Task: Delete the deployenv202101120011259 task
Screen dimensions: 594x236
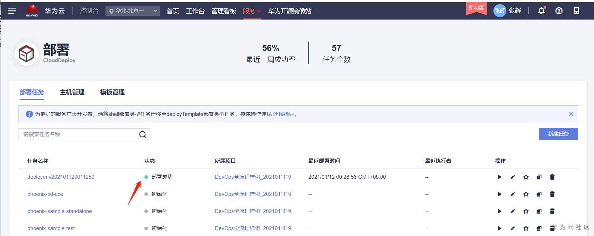Action: [552, 177]
